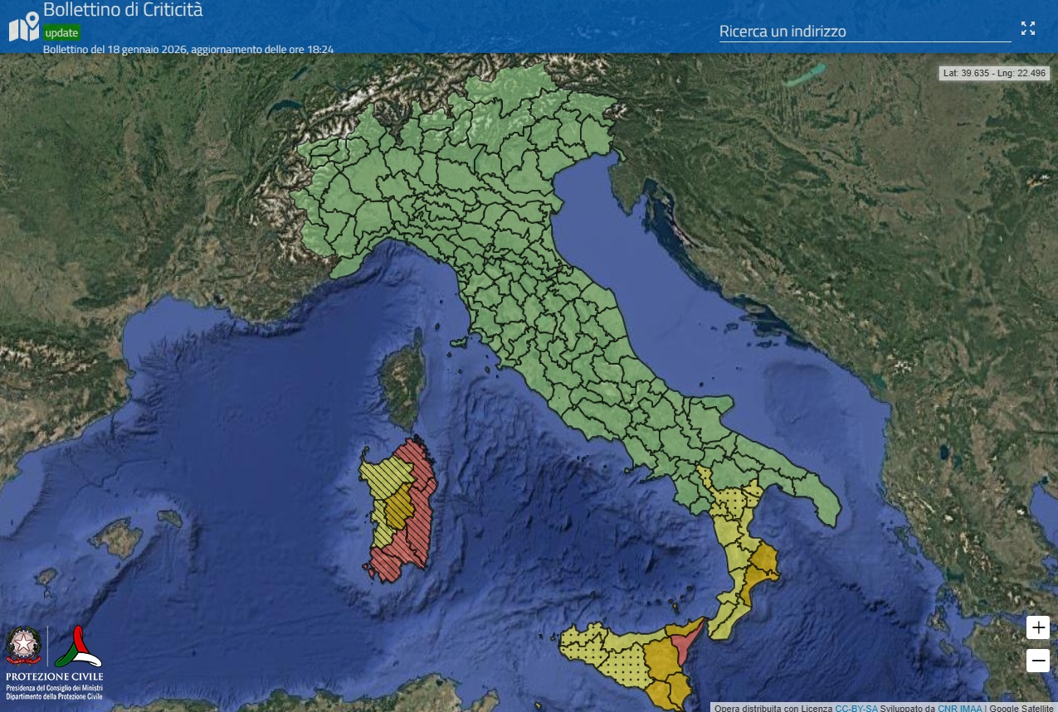Click the Google Satellite attribution label
This screenshot has height=712, width=1058.
[x=1022, y=709]
